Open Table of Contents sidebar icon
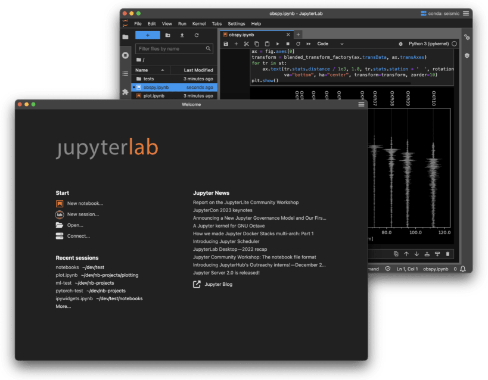 point(125,74)
